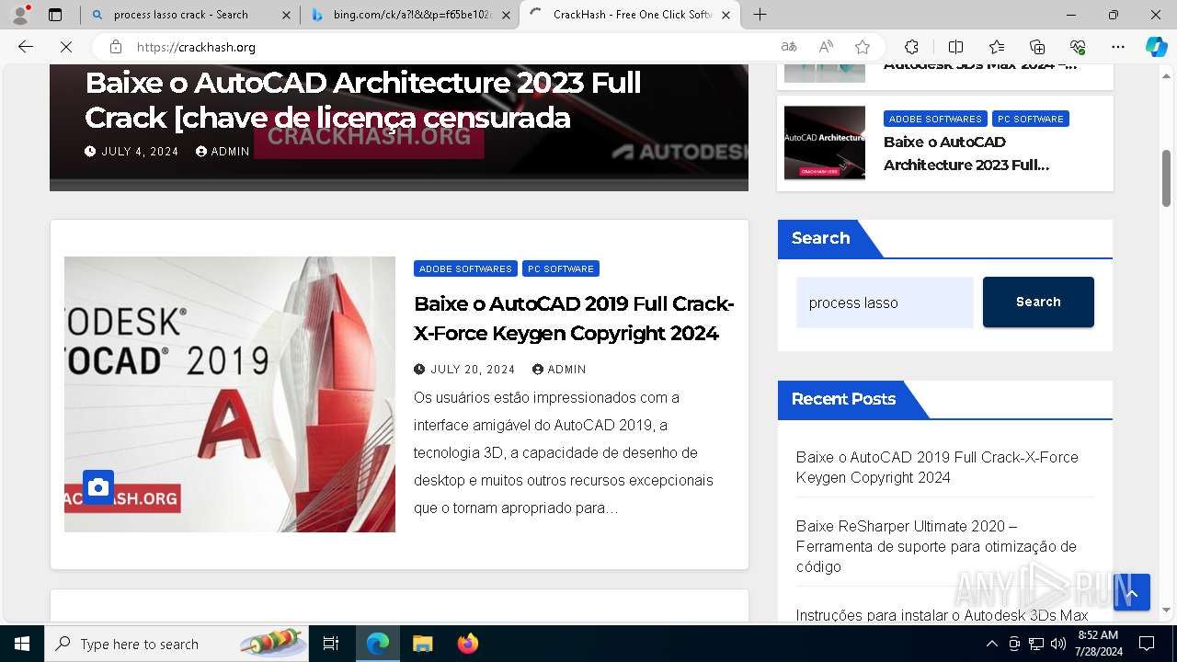This screenshot has height=662, width=1177.
Task: Open ADMIN author link under AutoCAD 2019 post
Action: click(566, 370)
